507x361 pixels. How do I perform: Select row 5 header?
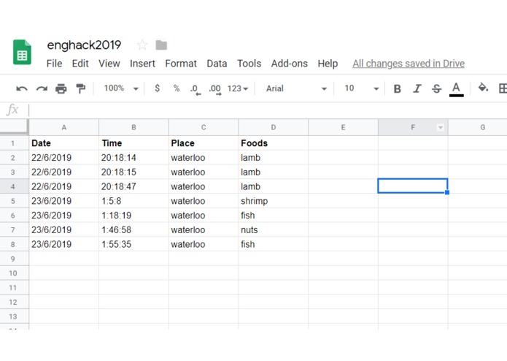point(13,201)
